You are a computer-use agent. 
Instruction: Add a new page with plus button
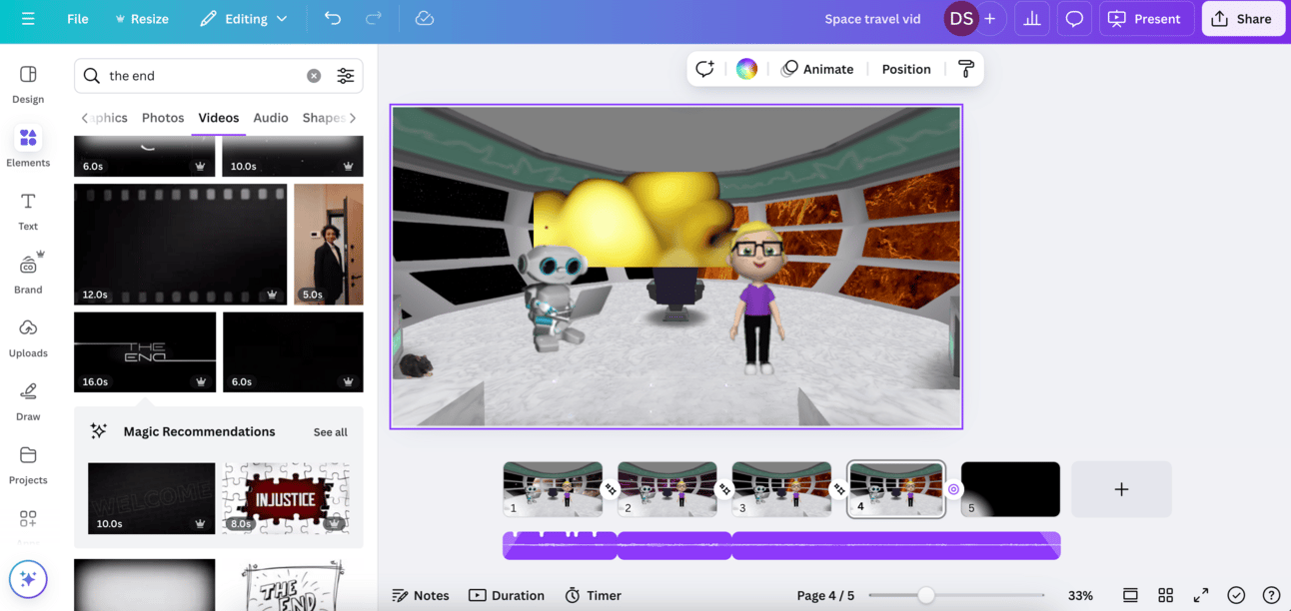(1121, 489)
